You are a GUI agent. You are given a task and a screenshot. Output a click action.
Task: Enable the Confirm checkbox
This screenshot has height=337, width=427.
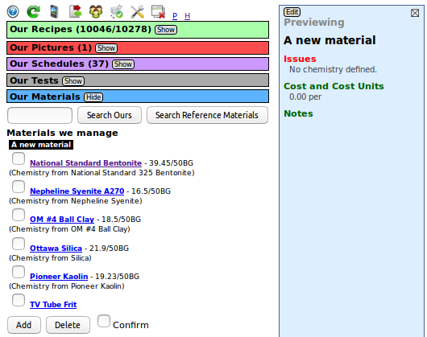pos(104,321)
